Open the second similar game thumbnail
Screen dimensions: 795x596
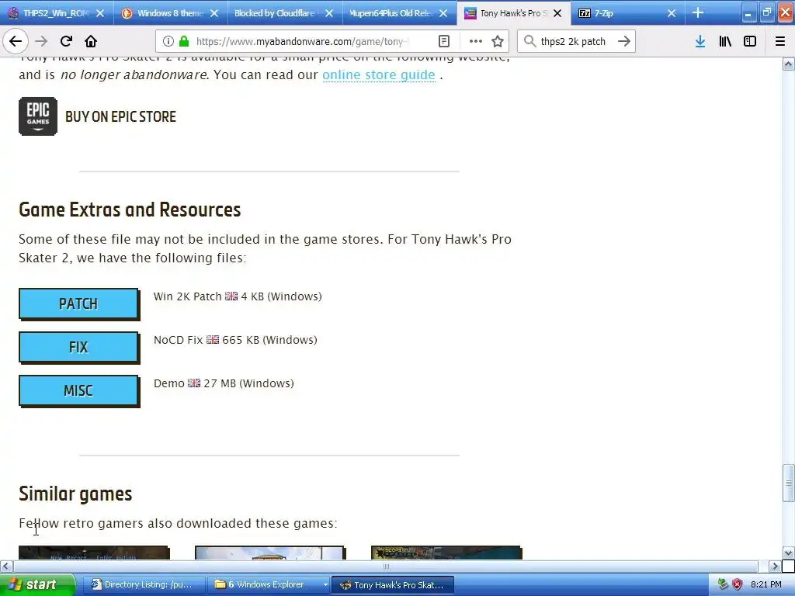tap(269, 553)
